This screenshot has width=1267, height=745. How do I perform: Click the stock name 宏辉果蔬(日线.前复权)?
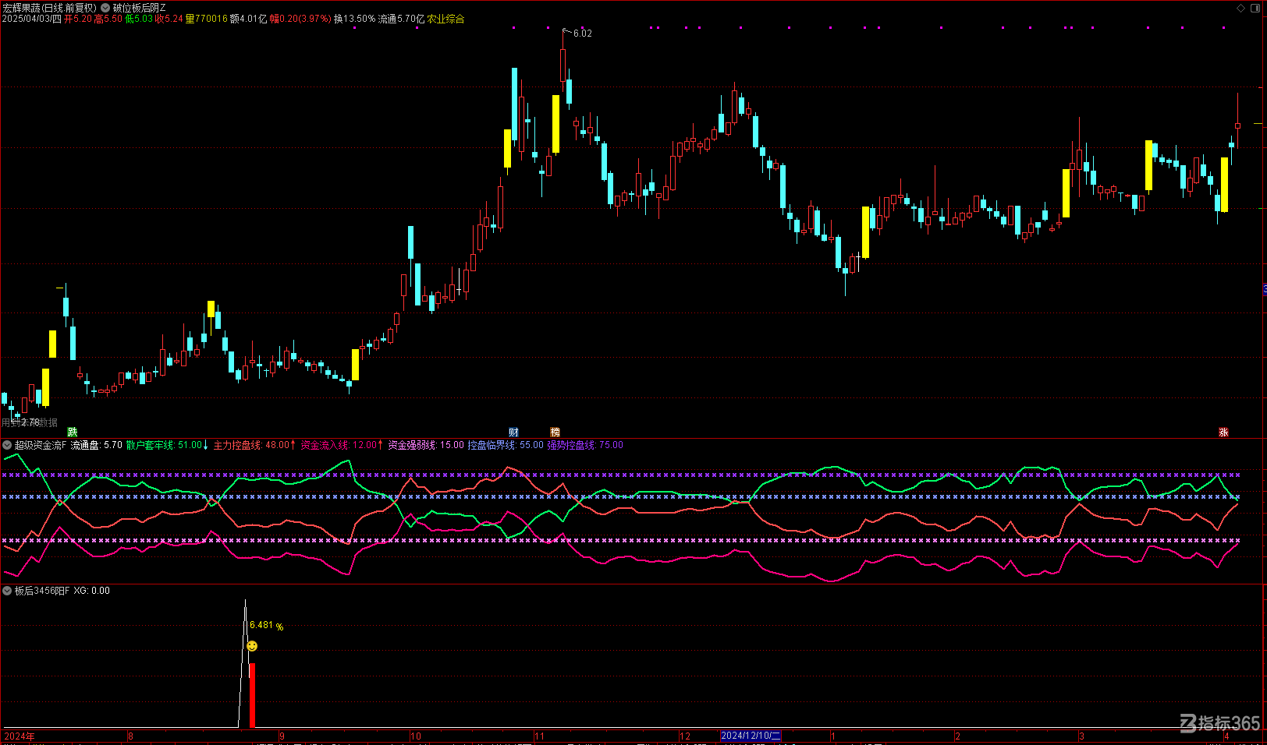(50, 8)
